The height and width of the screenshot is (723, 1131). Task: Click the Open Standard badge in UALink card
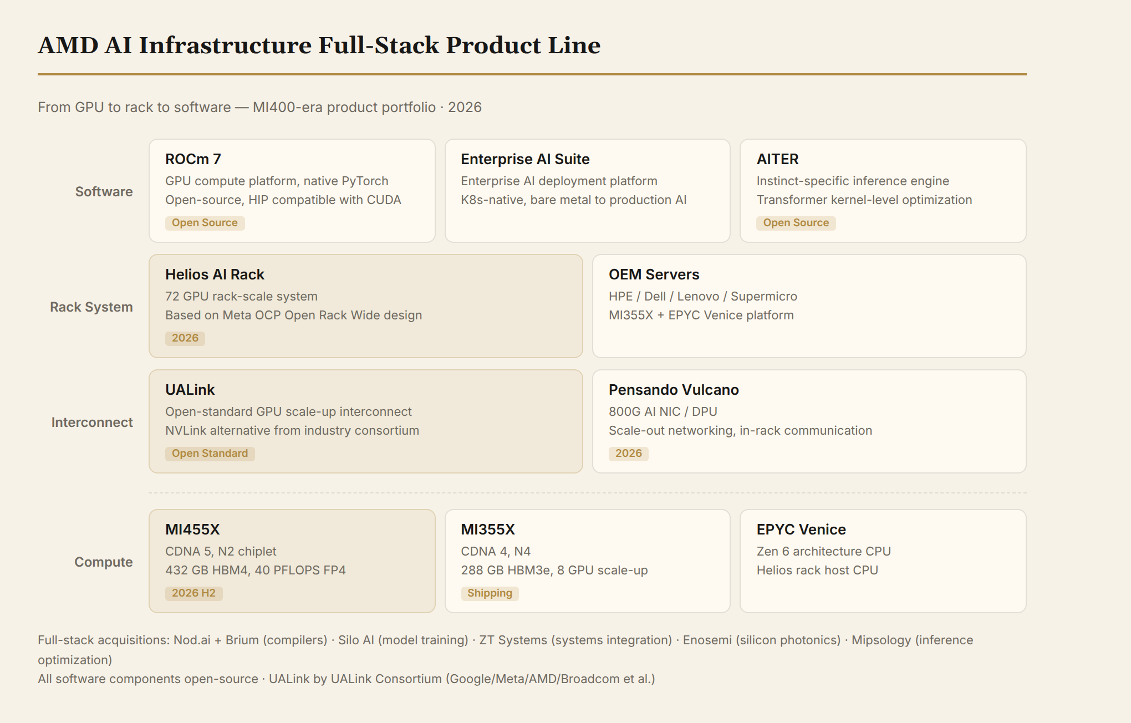(210, 453)
